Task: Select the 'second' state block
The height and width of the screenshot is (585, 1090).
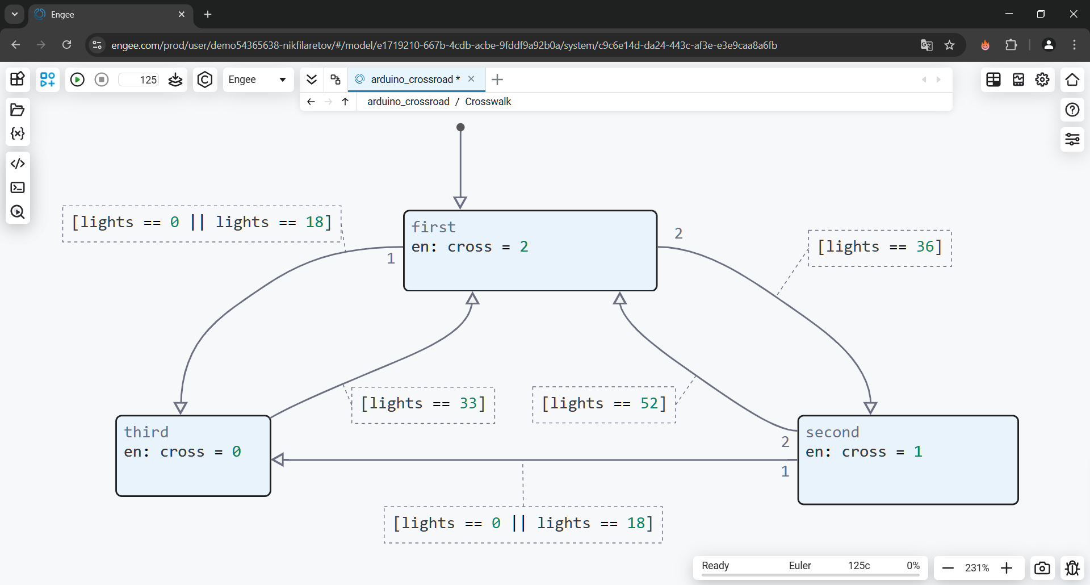Action: pyautogui.click(x=908, y=460)
